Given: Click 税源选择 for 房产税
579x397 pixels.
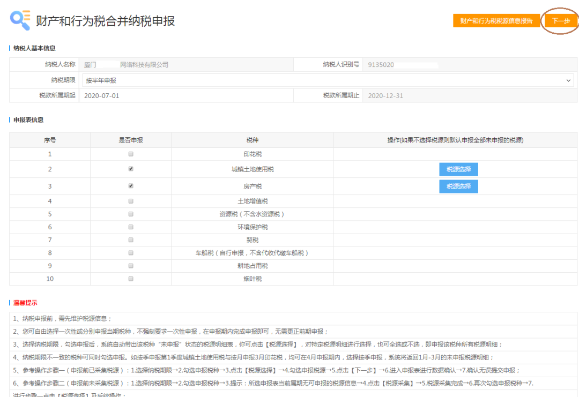Looking at the screenshot, I should (x=458, y=186).
